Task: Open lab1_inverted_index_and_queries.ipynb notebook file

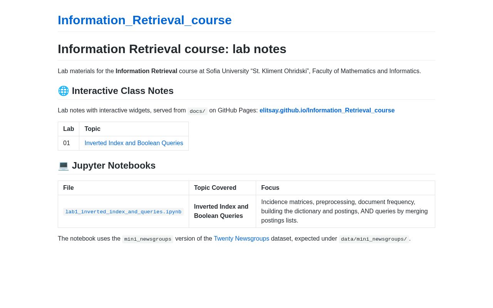Action: point(123,212)
